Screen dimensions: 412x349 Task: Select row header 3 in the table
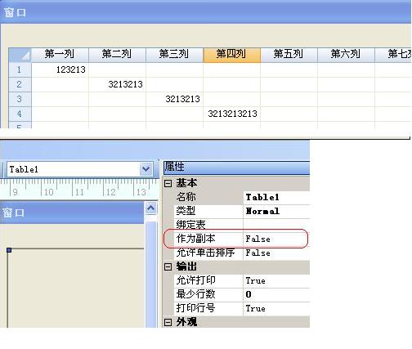click(20, 99)
